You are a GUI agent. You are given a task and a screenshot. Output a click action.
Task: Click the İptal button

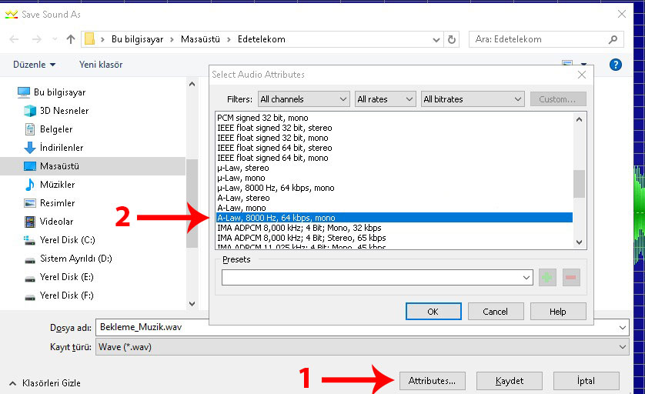point(587,381)
